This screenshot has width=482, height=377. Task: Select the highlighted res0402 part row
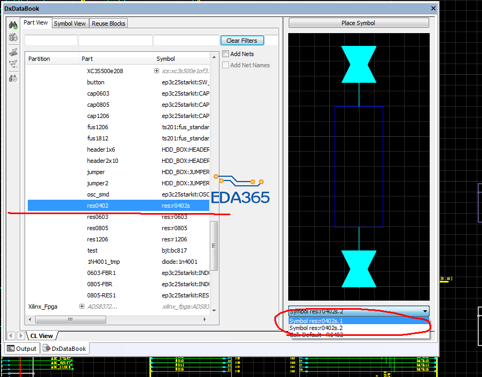pos(118,206)
